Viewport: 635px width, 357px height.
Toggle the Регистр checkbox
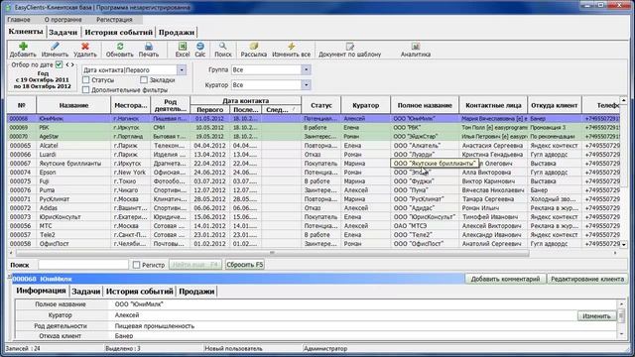point(137,265)
